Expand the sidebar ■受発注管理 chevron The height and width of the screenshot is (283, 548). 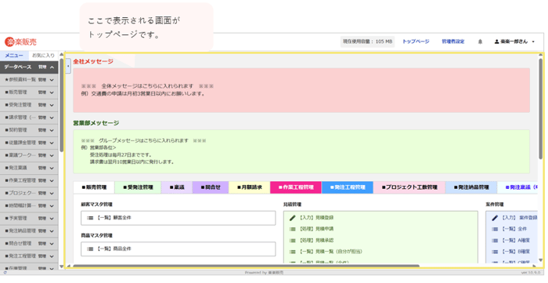(52, 105)
